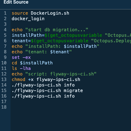Click line number 1 in the gutter
This screenshot has width=131, height=131.
pyautogui.click(x=5, y=13)
